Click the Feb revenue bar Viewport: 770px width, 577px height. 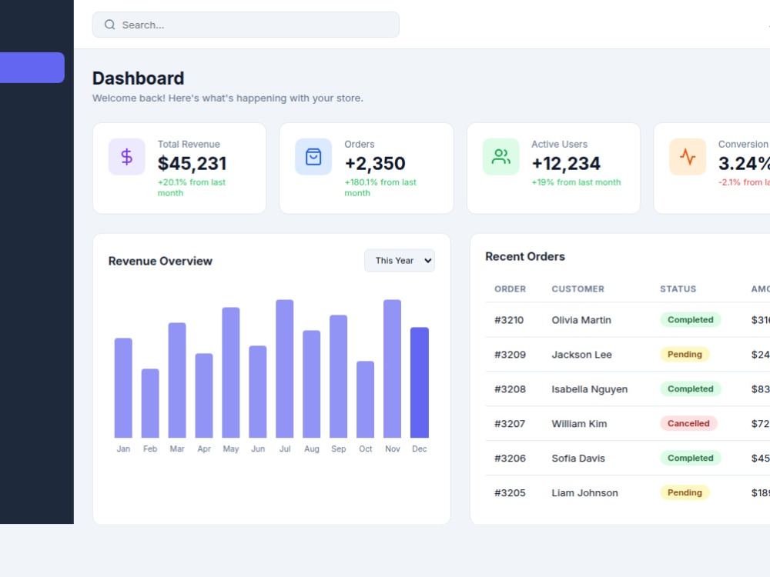(x=150, y=403)
